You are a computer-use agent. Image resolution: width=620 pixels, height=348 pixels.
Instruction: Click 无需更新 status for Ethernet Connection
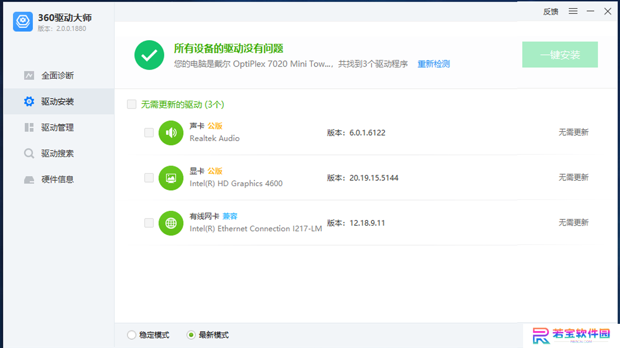pyautogui.click(x=573, y=222)
